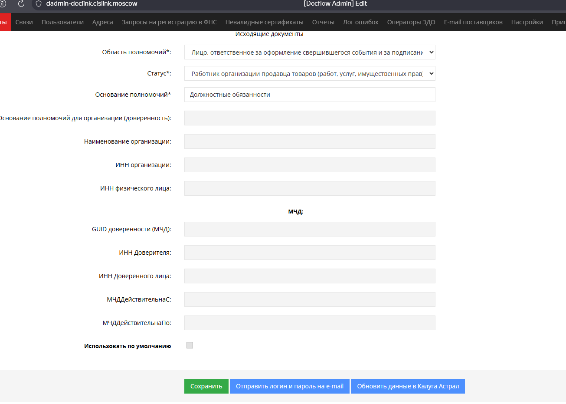Click the red active menu tab
Screen dimensions: 566x404
pos(5,22)
